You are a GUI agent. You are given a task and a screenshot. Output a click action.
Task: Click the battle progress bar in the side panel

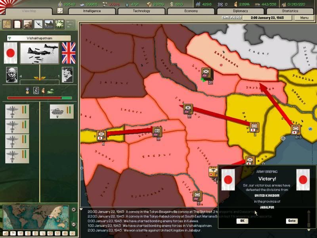pos(40,98)
